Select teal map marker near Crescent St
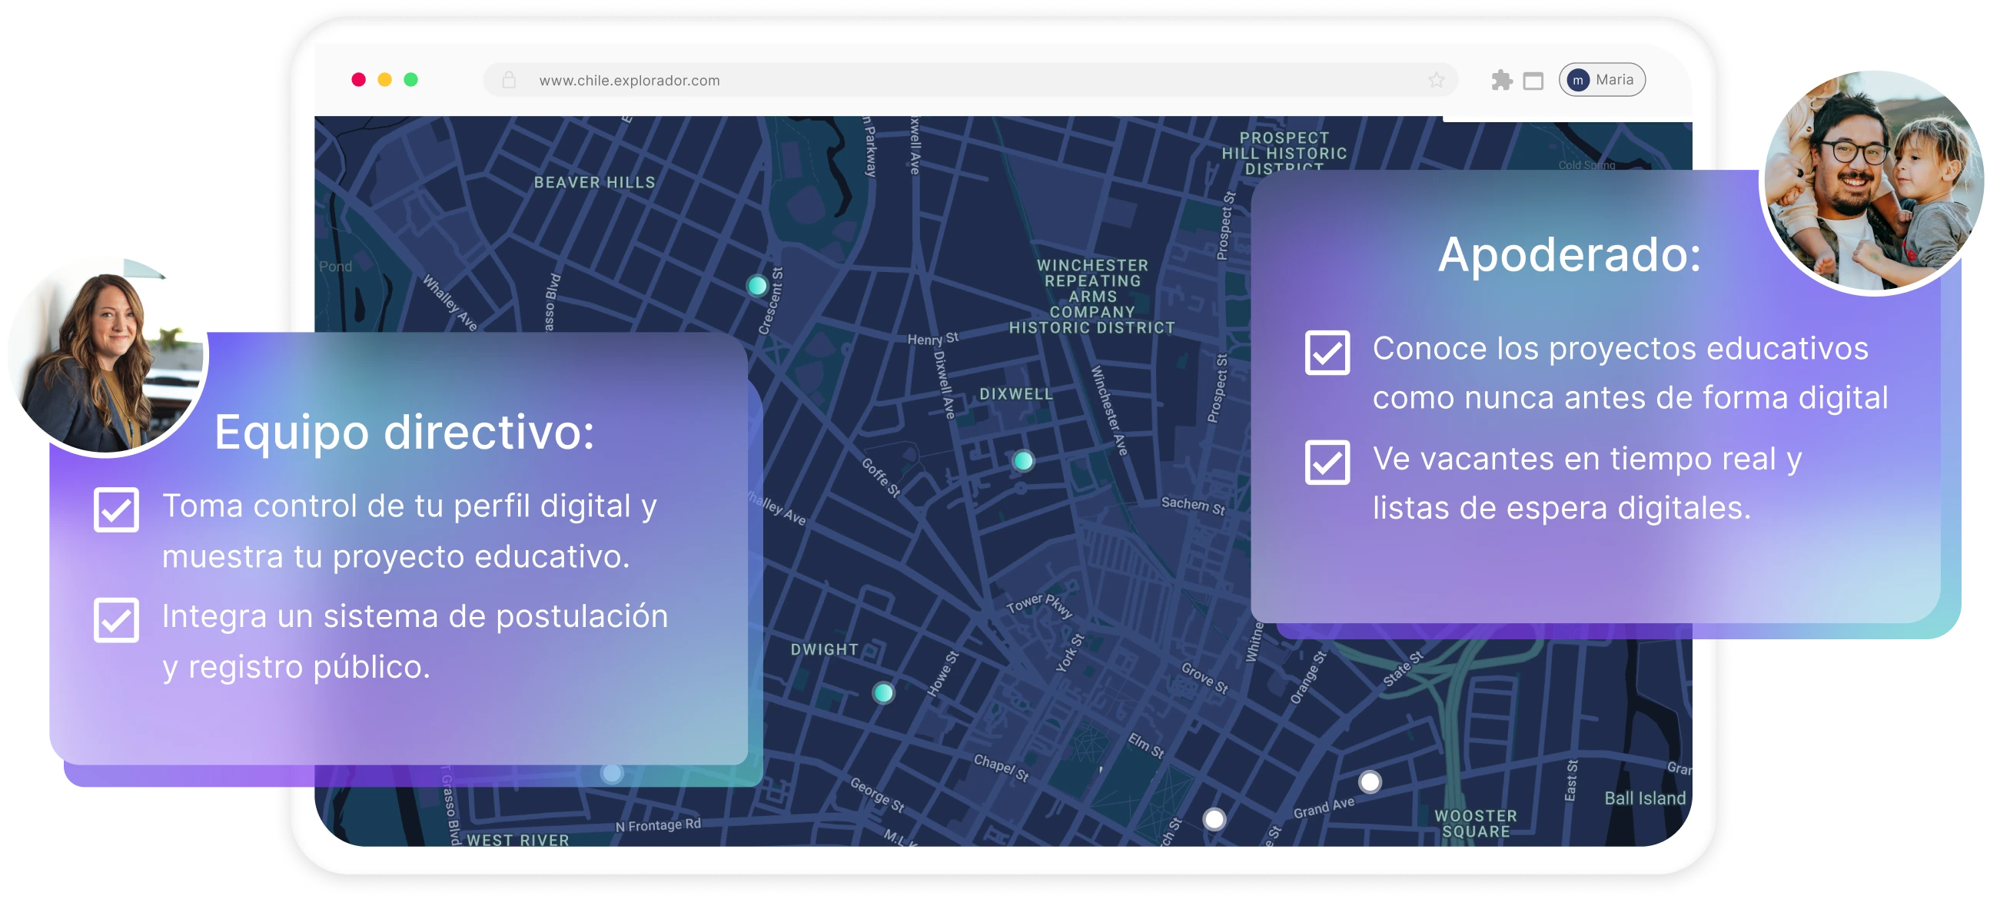The height and width of the screenshot is (899, 1990). (x=757, y=286)
